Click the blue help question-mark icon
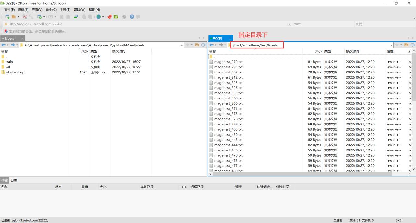This screenshot has width=416, height=223. coord(132,17)
